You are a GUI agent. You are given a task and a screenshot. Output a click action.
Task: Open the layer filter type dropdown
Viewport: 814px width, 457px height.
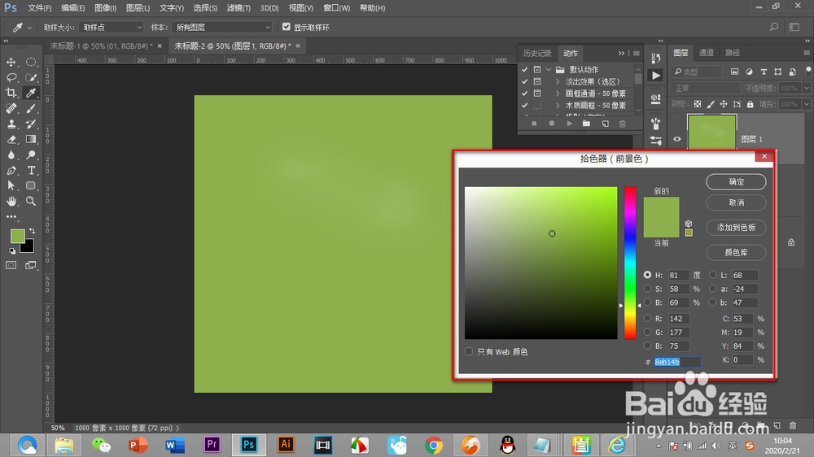tap(697, 72)
